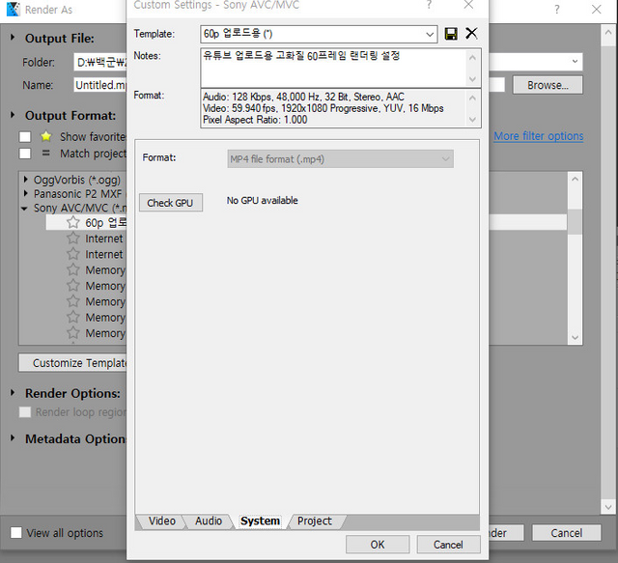This screenshot has width=618, height=563.
Task: Click the help question mark in Render As title bar
Action: (556, 10)
